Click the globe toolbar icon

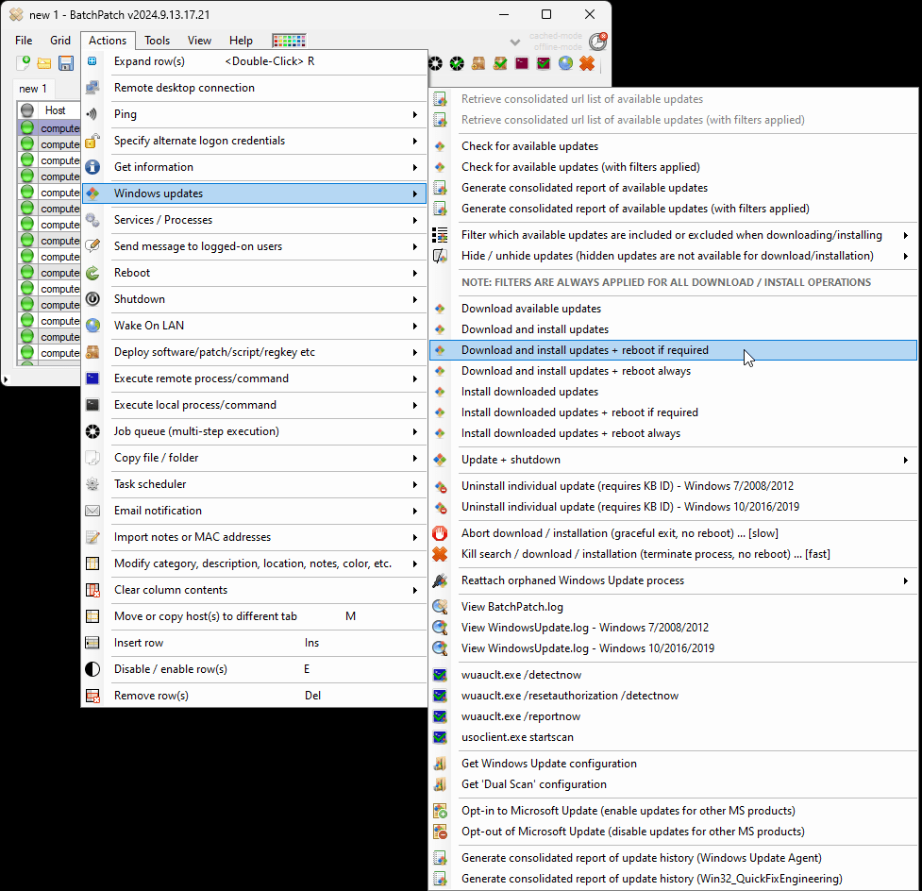point(565,63)
